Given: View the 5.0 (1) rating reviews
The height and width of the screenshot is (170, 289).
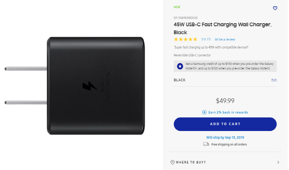Looking at the screenshot, I should point(206,39).
